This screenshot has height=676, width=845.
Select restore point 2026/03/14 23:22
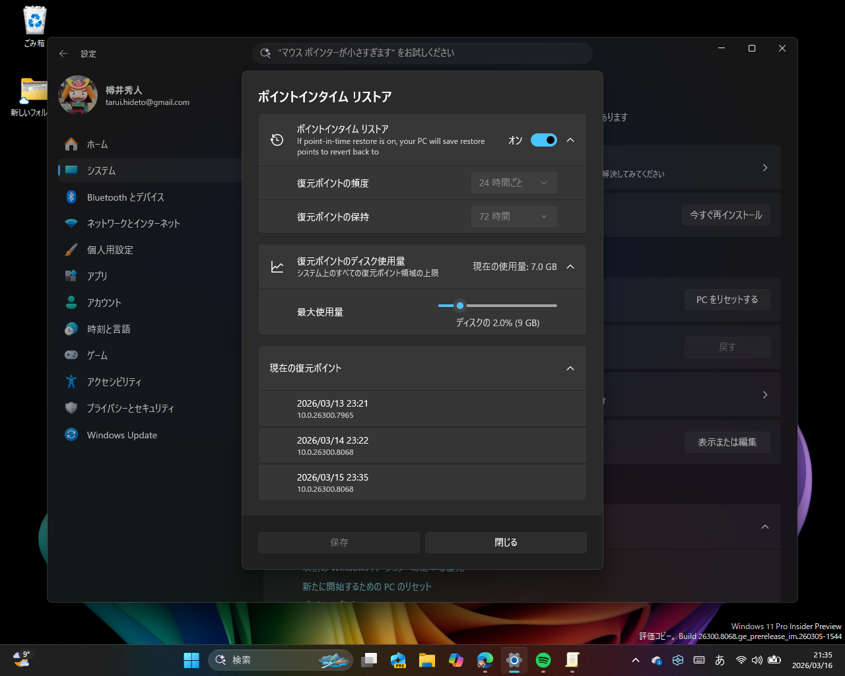(x=422, y=446)
